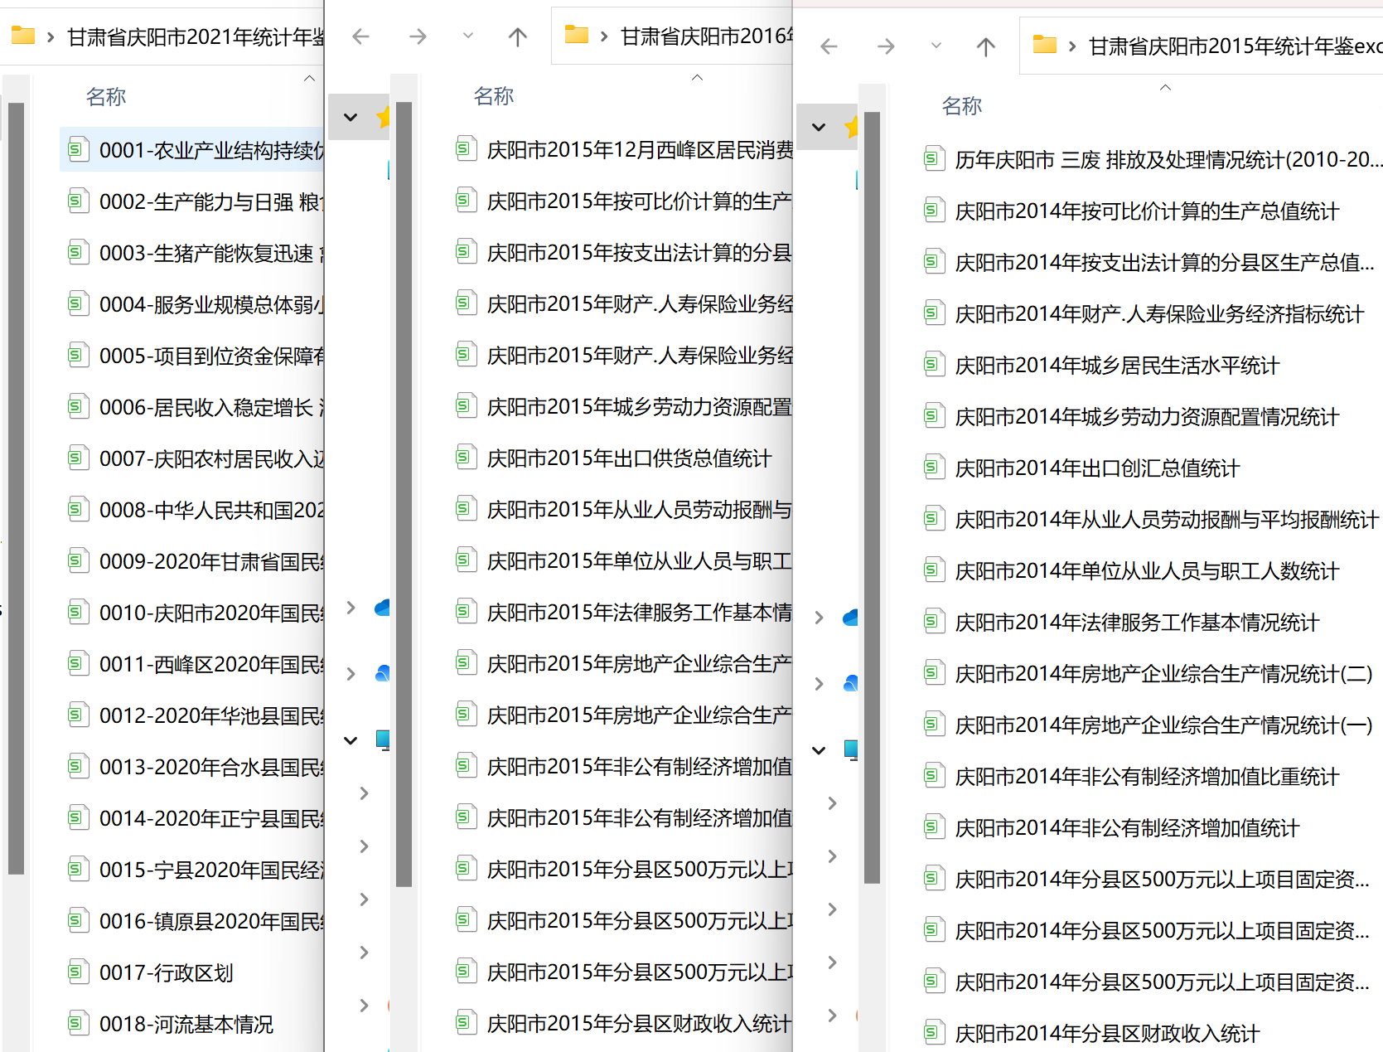This screenshot has width=1383, height=1052.
Task: Click breadcrumb 甘肃省庆阳市2016 in middle window
Action: click(x=707, y=36)
